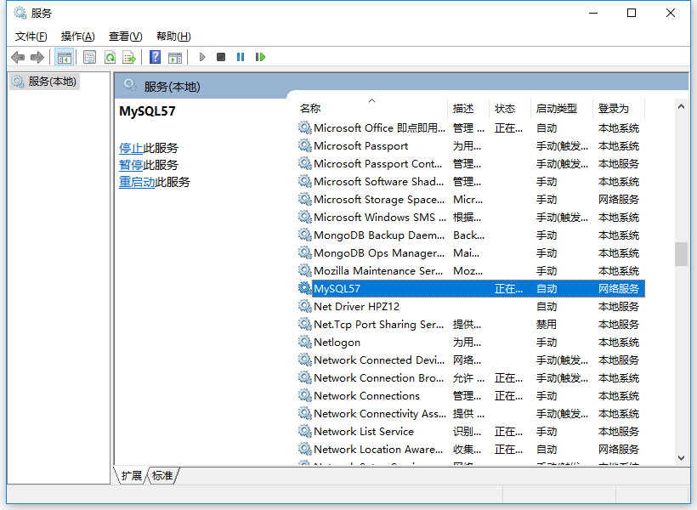
Task: Click the Refresh toolbar icon
Action: [110, 57]
